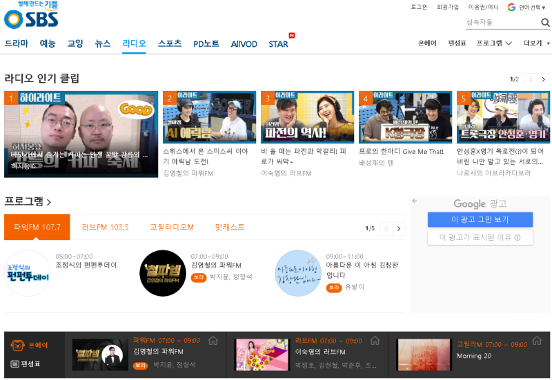Switch to the 고릴라디오M tab
Screen dimensions: 552x380
pyautogui.click(x=172, y=228)
